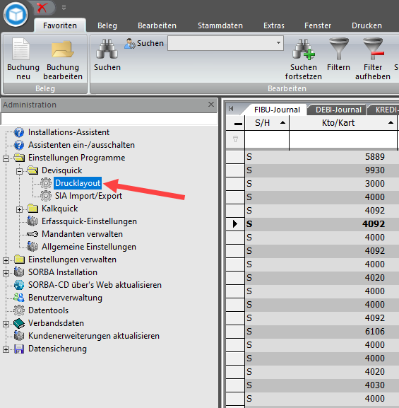The height and width of the screenshot is (408, 399).
Task: Expand the Kalkquick folder node
Action: [19, 209]
